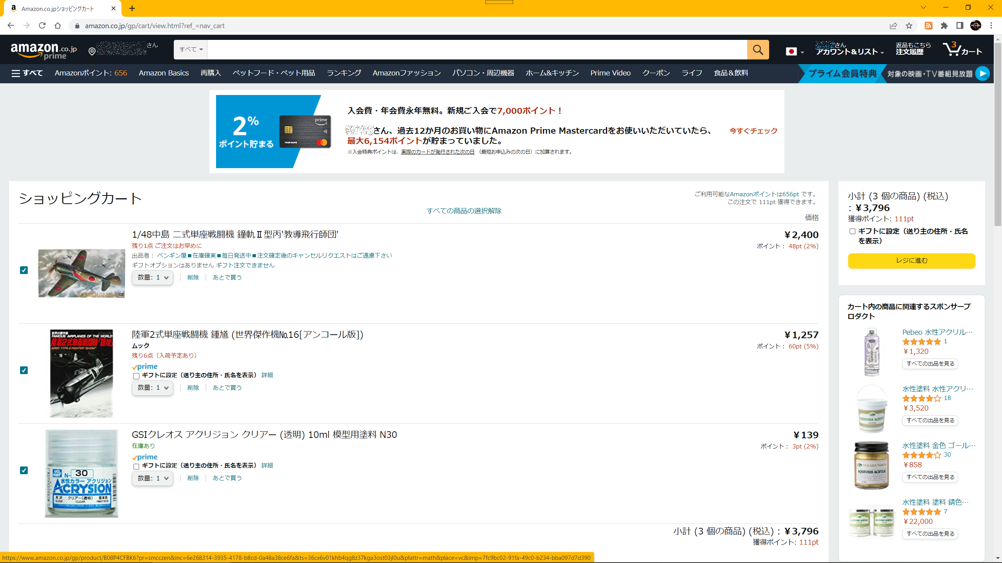Open quantity dropdown for 1/48 model kit
The width and height of the screenshot is (1002, 563).
(x=153, y=278)
